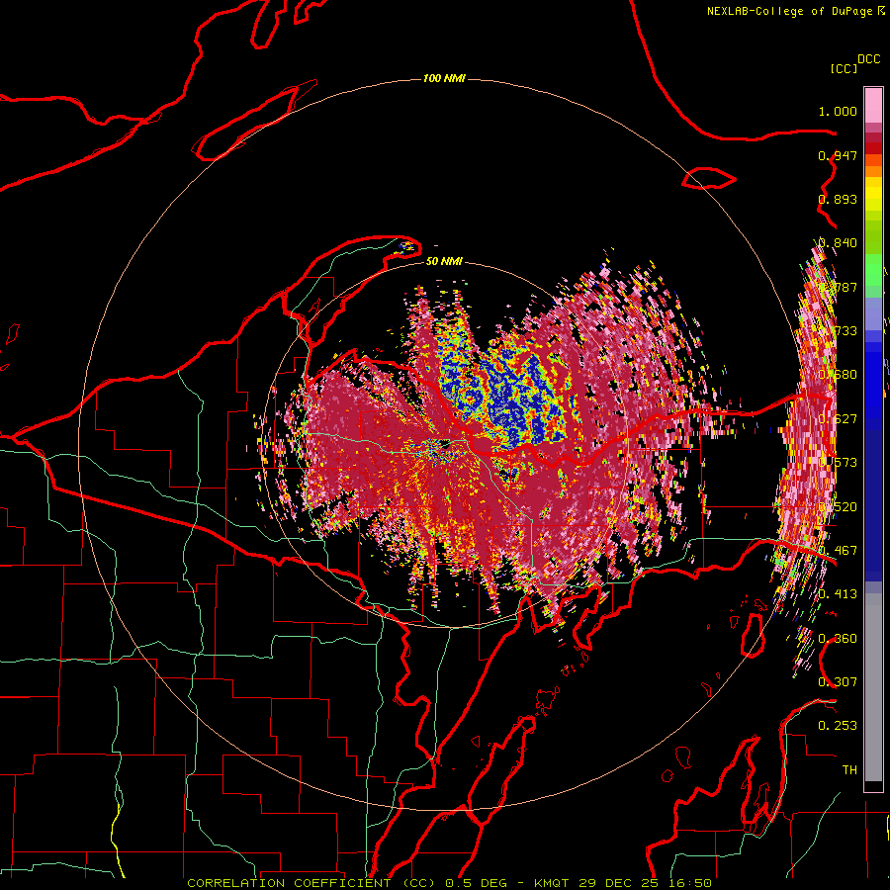Click the 0.5 DEG elevation text in the caption
The width and height of the screenshot is (890, 890).
476,883
